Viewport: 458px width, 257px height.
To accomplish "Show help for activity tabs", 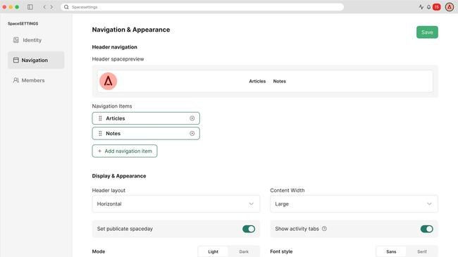I will click(324, 229).
